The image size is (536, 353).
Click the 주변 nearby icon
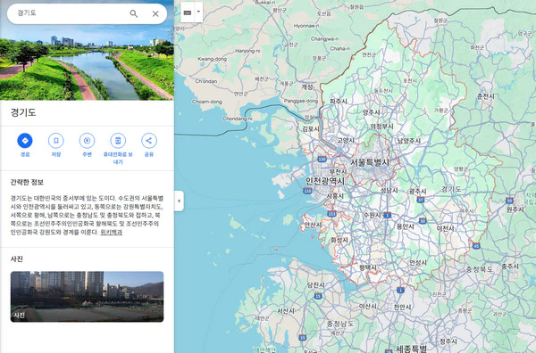click(88, 141)
